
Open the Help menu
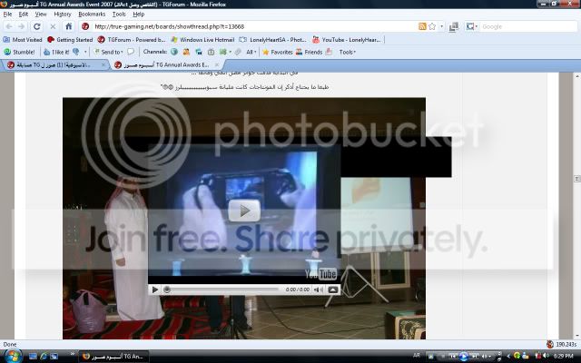click(138, 15)
